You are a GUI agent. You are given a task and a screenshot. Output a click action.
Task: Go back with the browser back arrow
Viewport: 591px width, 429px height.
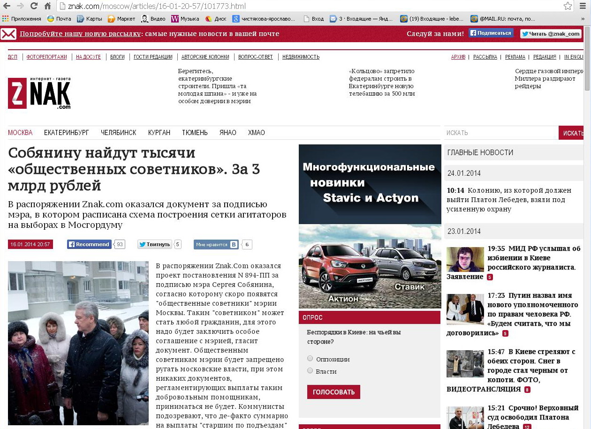pyautogui.click(x=7, y=6)
